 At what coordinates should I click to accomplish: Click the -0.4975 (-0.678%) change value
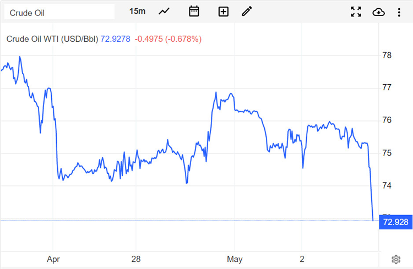coord(169,39)
